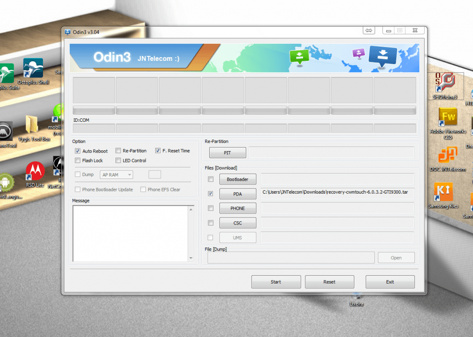Launch RSD Lite from desktop
Screen dimensions: 473x337
click(x=35, y=175)
